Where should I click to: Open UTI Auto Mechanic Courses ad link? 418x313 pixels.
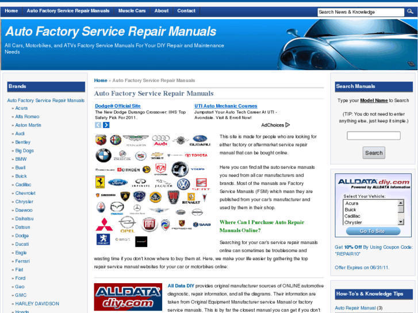pyautogui.click(x=226, y=106)
